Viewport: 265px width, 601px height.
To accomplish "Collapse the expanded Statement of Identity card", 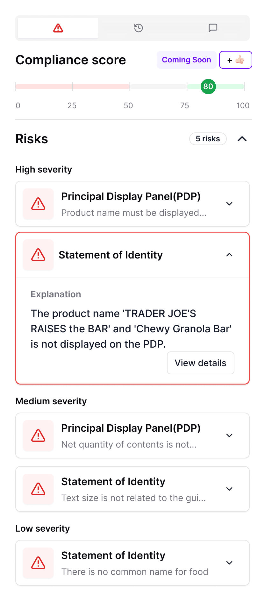I will [229, 255].
